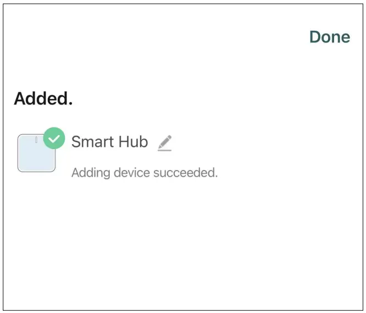Click the pencil edit icon
Screen dimensions: 366x313
pyautogui.click(x=164, y=143)
